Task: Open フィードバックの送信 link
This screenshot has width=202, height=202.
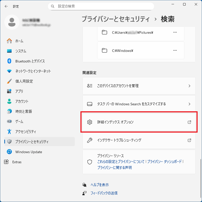Action: coord(104,193)
